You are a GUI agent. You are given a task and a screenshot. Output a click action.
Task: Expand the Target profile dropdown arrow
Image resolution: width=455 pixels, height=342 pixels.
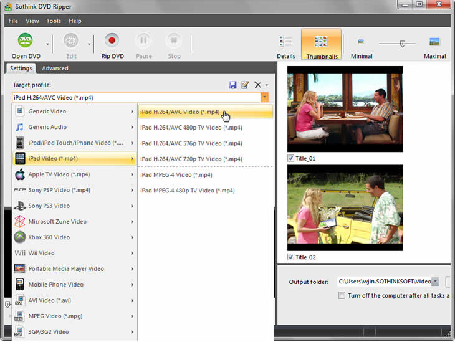pyautogui.click(x=264, y=97)
